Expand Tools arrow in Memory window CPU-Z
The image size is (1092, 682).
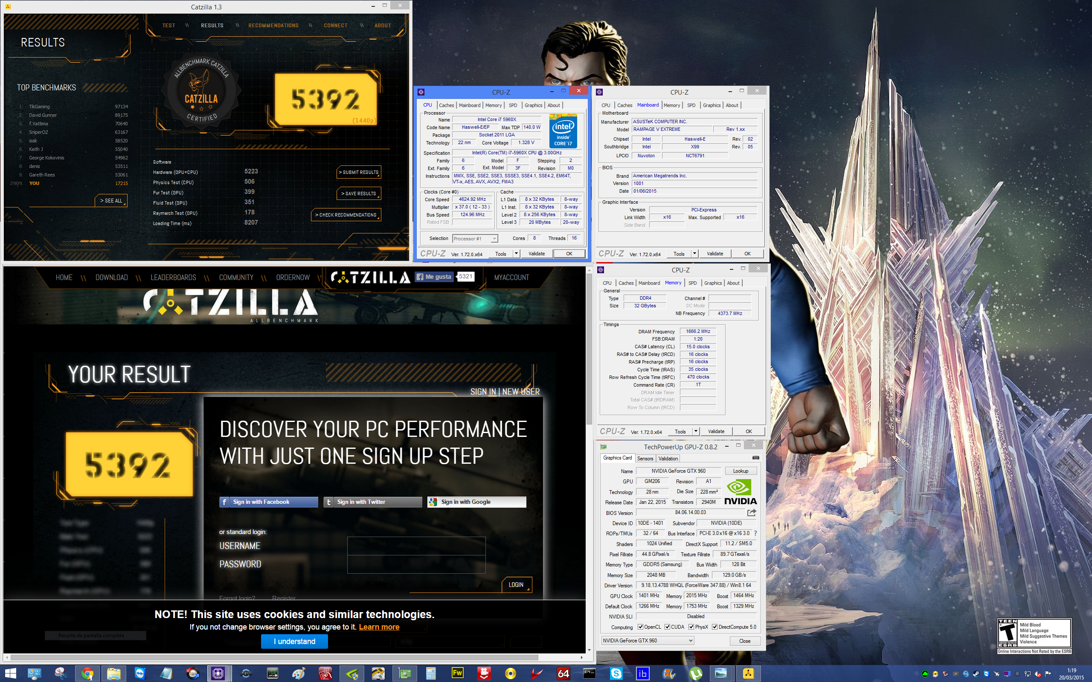[696, 431]
